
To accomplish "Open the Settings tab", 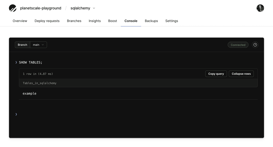I will (x=172, y=21).
